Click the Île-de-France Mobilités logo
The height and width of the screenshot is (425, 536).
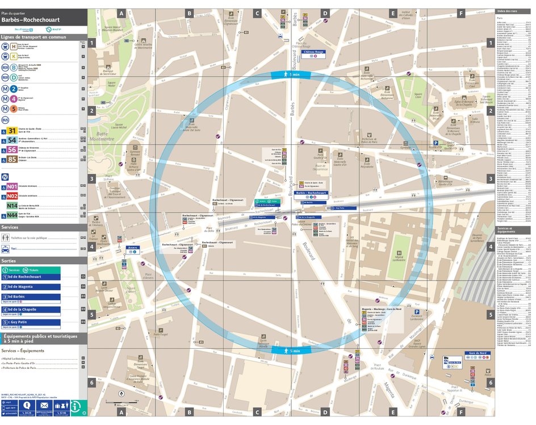(x=23, y=30)
